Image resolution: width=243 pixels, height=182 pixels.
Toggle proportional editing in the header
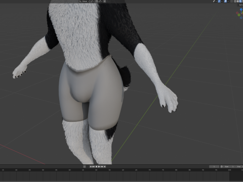[x=104, y=1]
